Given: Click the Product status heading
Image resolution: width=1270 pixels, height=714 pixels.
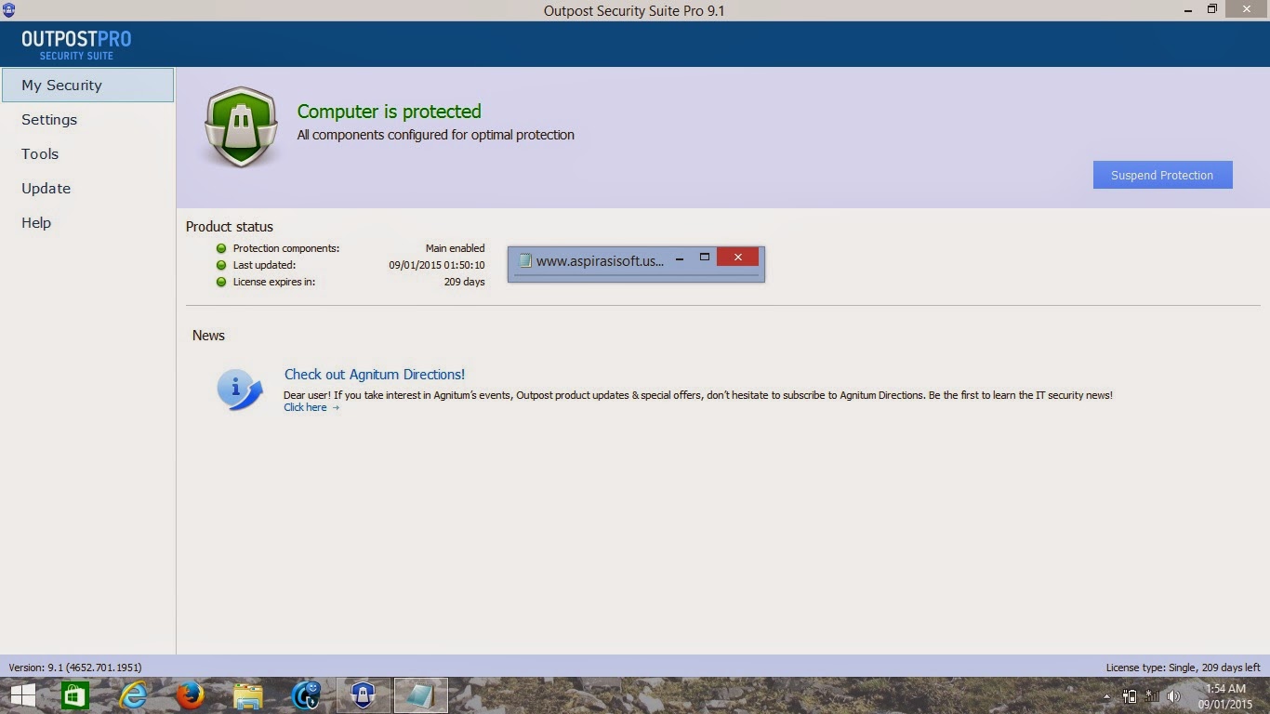Looking at the screenshot, I should point(230,226).
